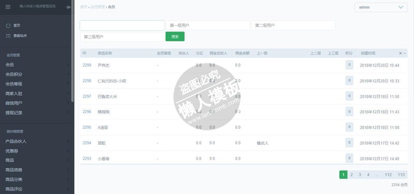Viewport: 414px width, 194px height.
Task: Click 首页 breadcrumb link
Action: tap(84, 7)
